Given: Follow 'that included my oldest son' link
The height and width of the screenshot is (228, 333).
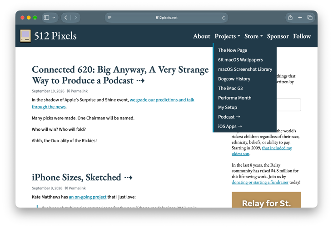Looking at the screenshot, I should (262, 151).
